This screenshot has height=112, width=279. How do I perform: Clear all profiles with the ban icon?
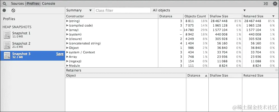[13, 10]
